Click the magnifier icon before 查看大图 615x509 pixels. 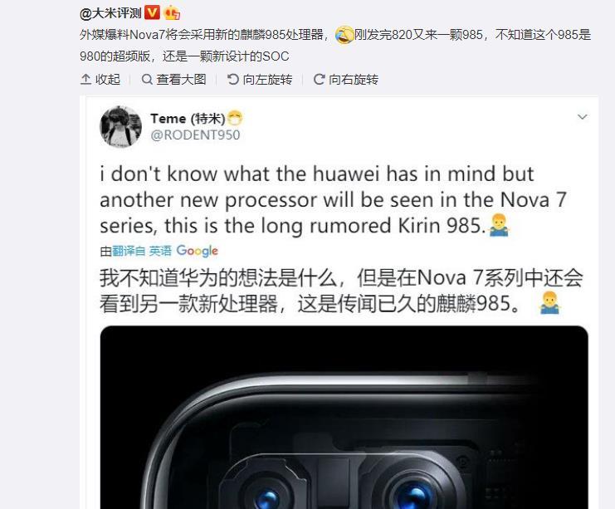click(147, 79)
